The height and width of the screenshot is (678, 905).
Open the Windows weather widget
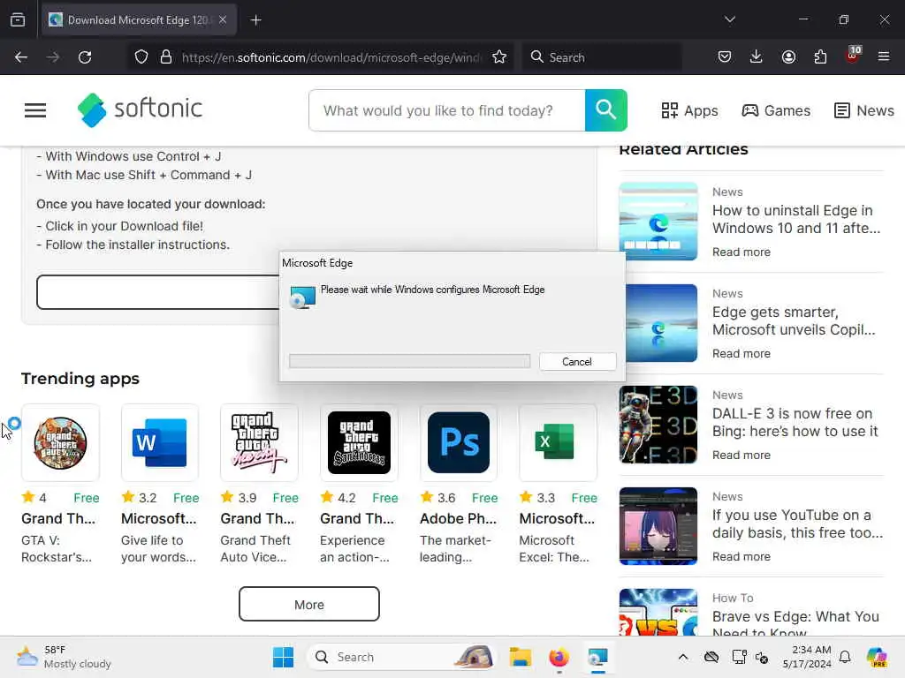[x=64, y=657]
